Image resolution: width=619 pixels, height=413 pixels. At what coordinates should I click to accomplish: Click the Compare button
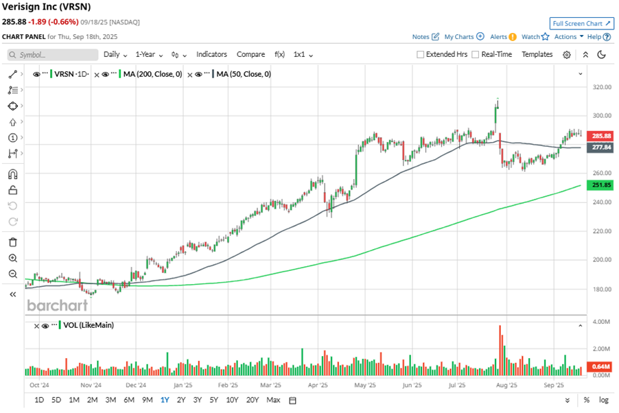[x=250, y=54]
